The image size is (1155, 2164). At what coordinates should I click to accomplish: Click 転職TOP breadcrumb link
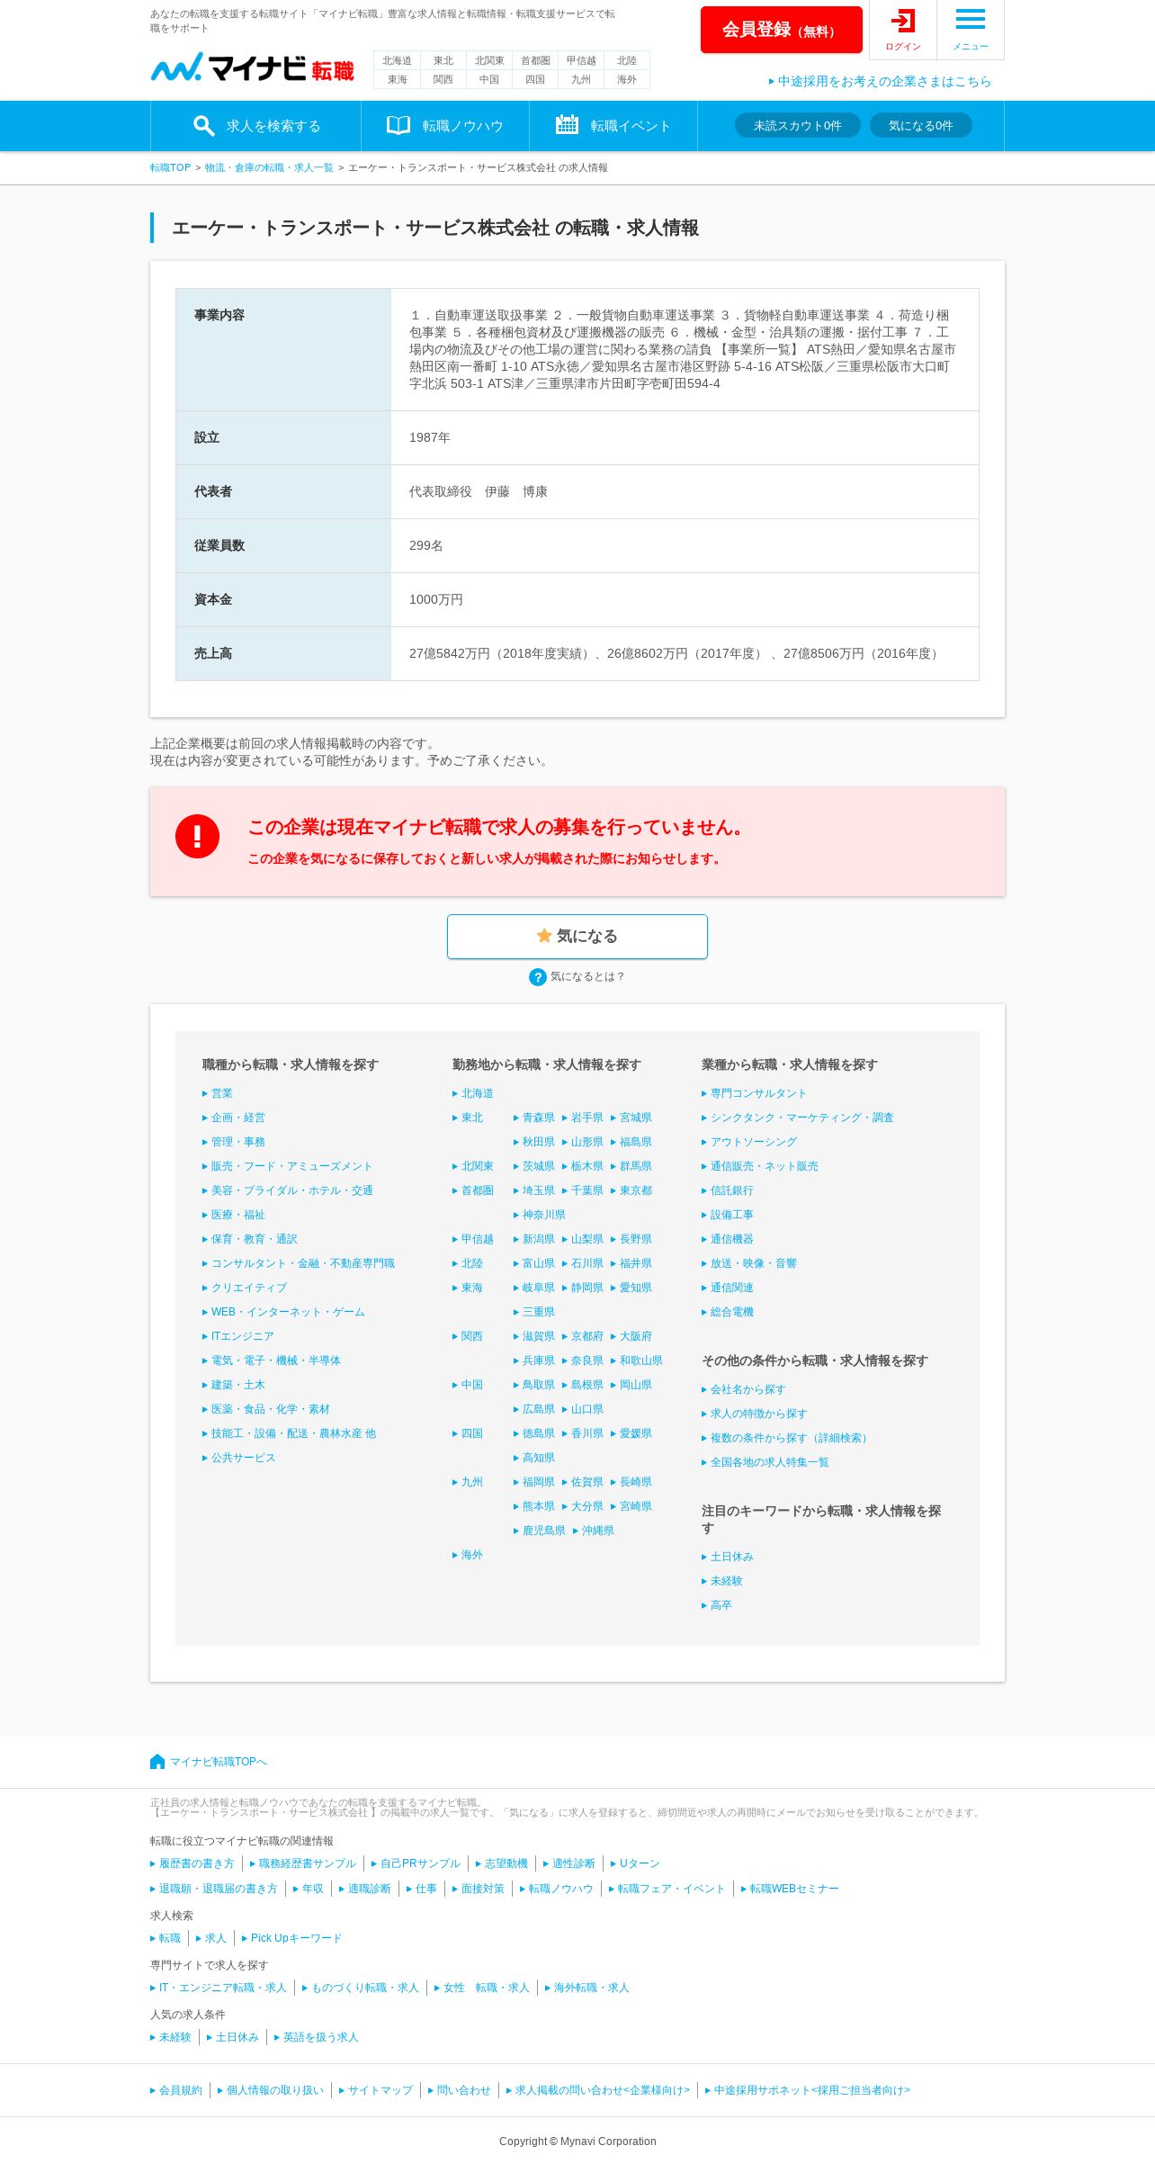[171, 167]
